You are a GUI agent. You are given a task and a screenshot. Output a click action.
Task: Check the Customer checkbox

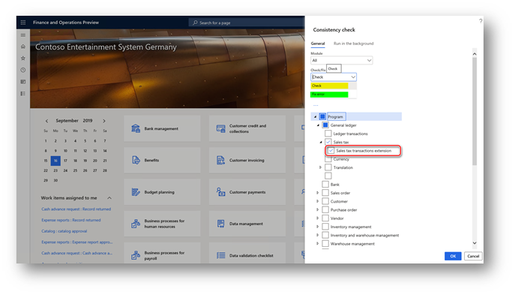point(325,201)
